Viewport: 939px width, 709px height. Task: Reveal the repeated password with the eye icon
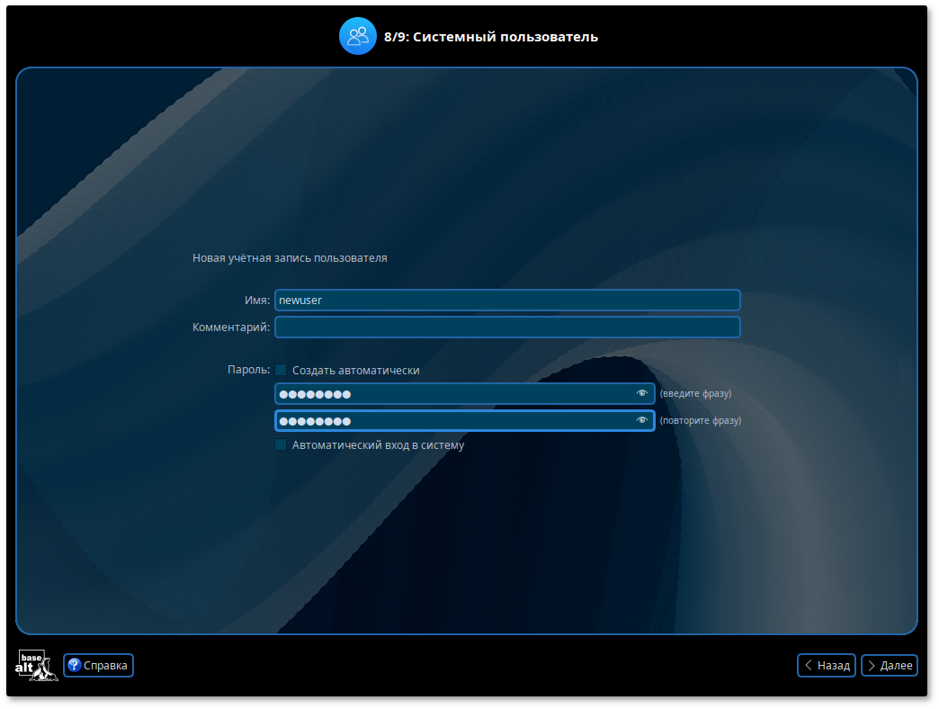pos(641,420)
